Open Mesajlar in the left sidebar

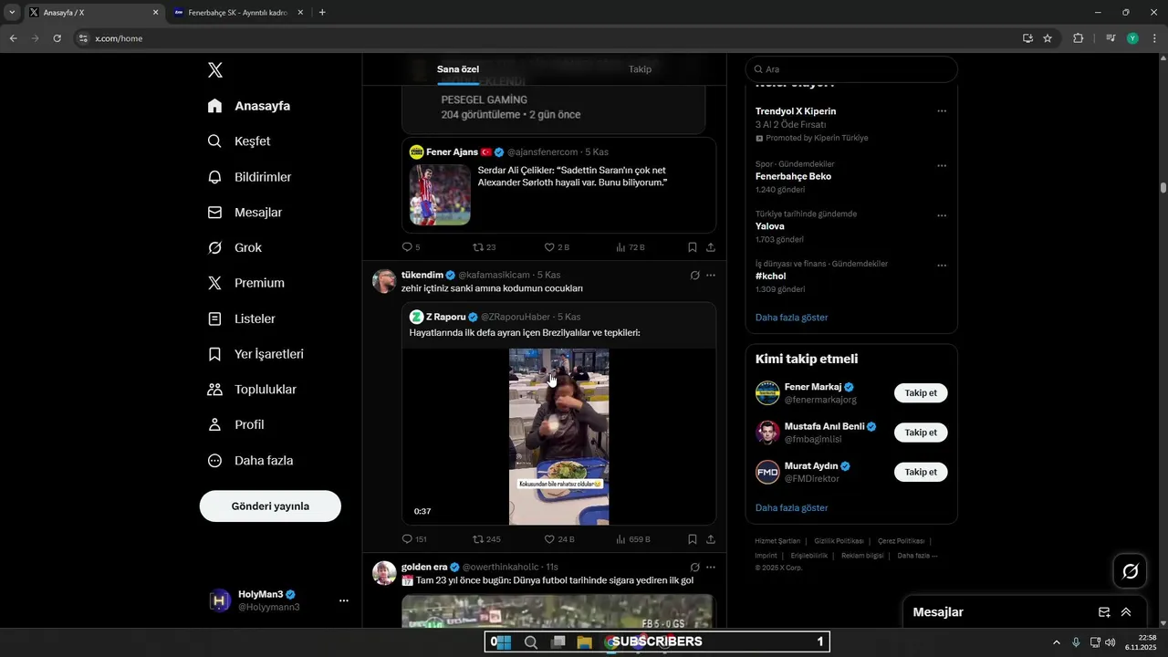[245, 213]
